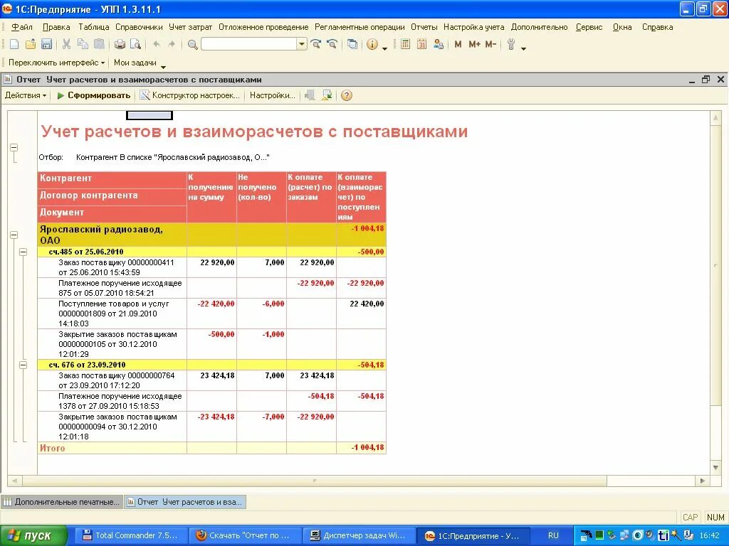Screen dimensions: 729x546
Task: Switch to Дополнительные печатные window tab
Action: point(61,502)
